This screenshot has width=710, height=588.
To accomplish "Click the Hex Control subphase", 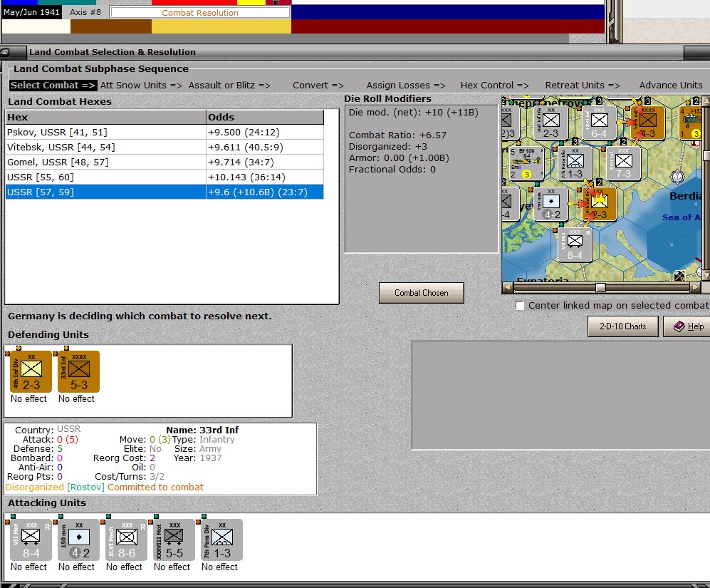I will [x=494, y=86].
